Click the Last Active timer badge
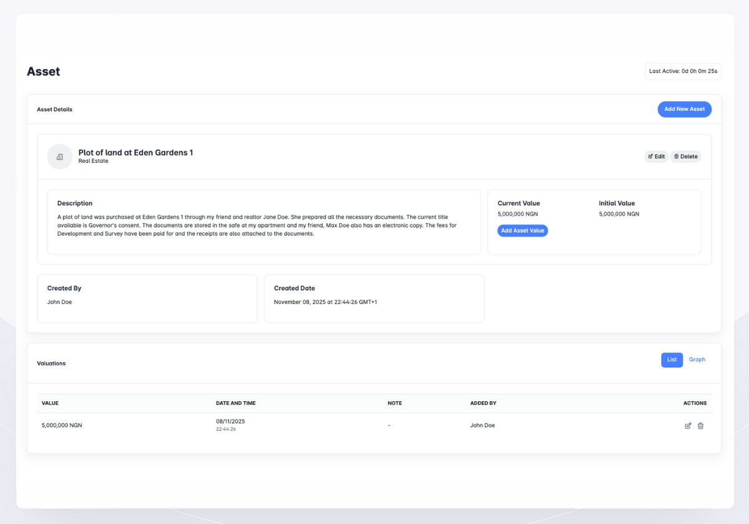Viewport: 749px width, 524px height. tap(683, 71)
